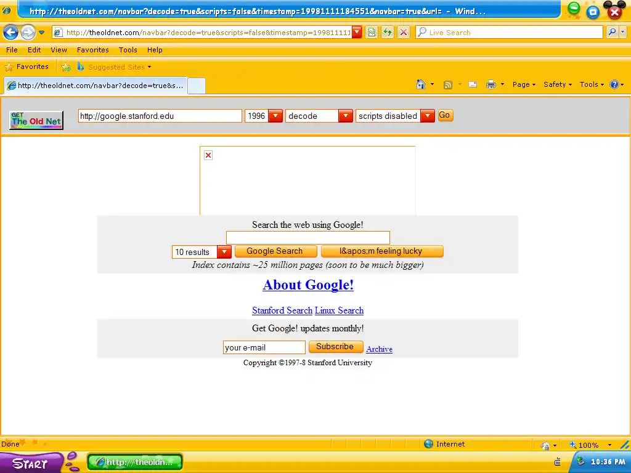
Task: Click the Read Mail envelope icon
Action: click(x=473, y=84)
